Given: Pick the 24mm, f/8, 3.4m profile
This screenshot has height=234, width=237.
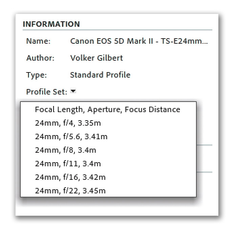Looking at the screenshot, I should click(x=108, y=150).
